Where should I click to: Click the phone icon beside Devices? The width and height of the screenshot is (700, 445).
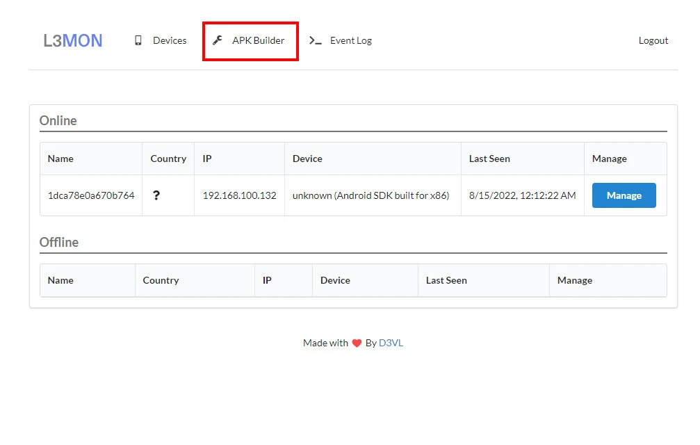pyautogui.click(x=138, y=40)
